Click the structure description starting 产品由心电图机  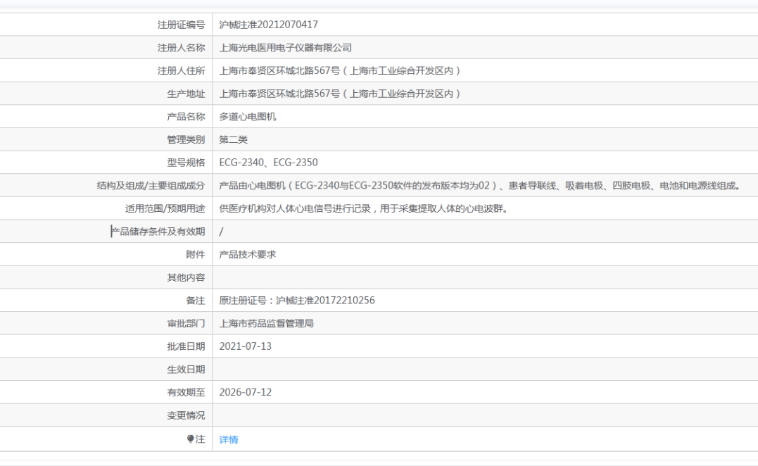click(479, 186)
